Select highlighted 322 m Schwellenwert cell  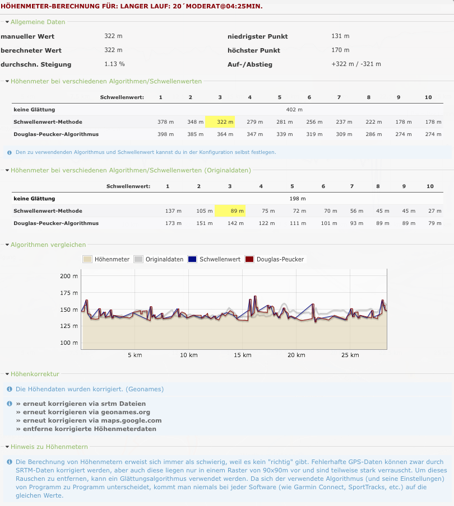coord(220,122)
